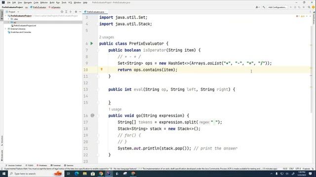Select PrefixEvaluator.java editor tab
The width and height of the screenshot is (316, 177).
click(95, 12)
